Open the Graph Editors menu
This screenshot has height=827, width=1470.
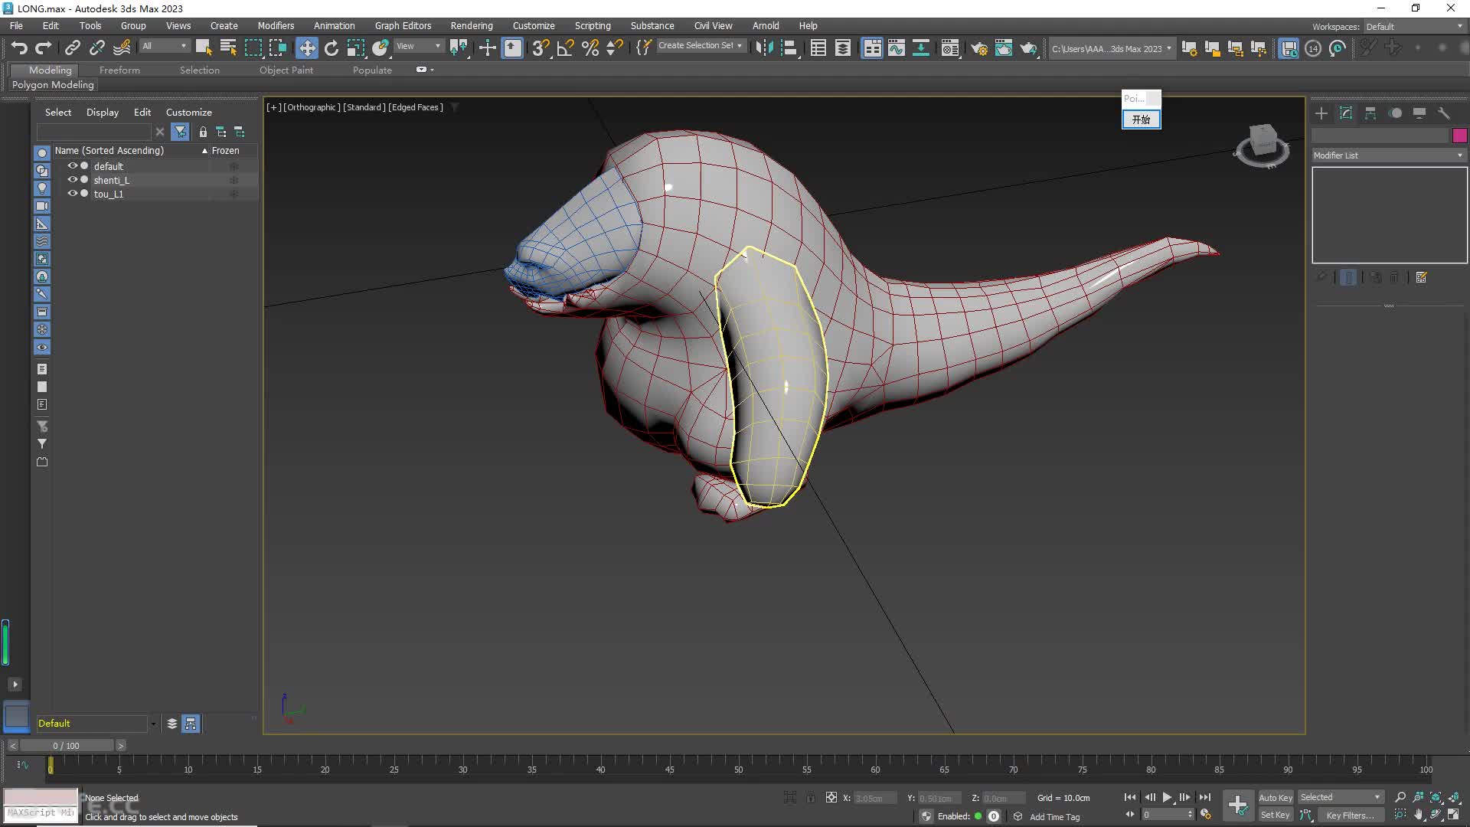pos(403,25)
